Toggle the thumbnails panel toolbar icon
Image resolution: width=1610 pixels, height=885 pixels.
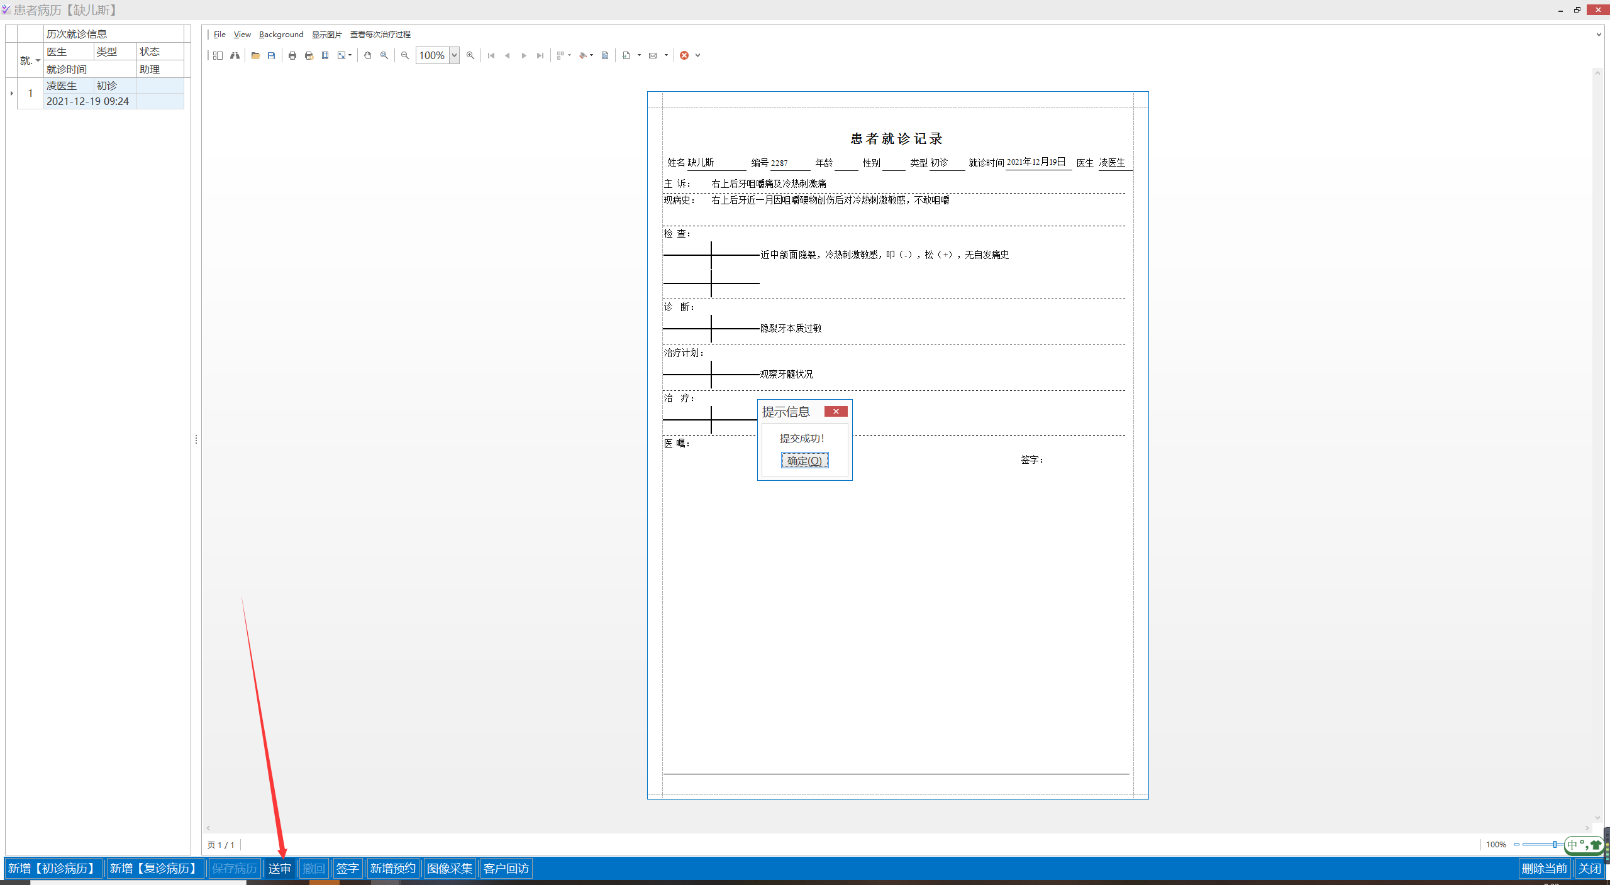pos(218,55)
